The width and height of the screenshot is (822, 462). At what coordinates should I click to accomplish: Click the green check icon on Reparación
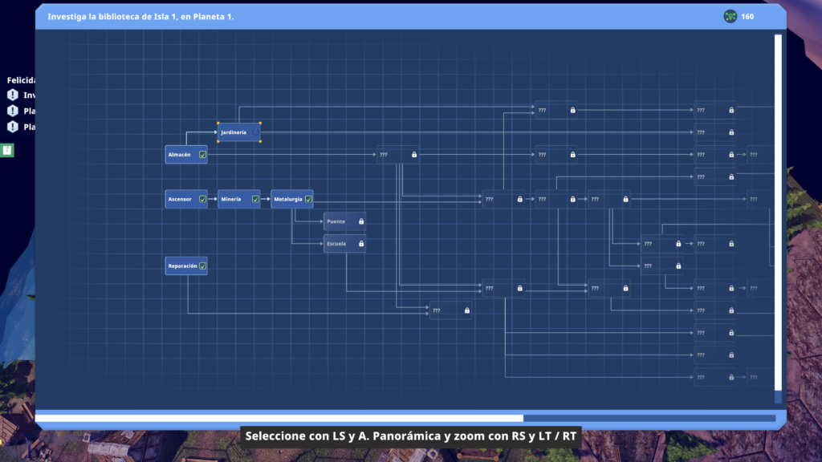pyautogui.click(x=202, y=266)
